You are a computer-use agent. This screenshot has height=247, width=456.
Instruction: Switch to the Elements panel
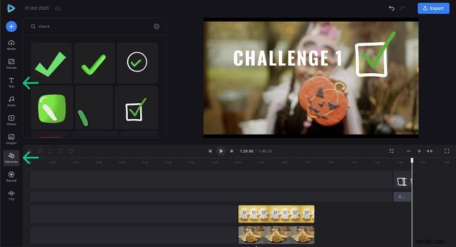pyautogui.click(x=11, y=157)
